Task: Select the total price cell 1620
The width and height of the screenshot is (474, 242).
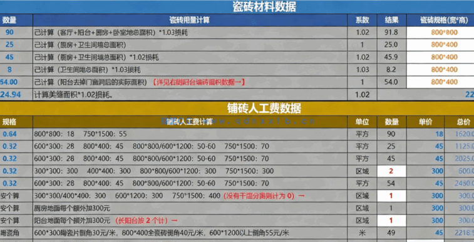Action: (x=460, y=134)
